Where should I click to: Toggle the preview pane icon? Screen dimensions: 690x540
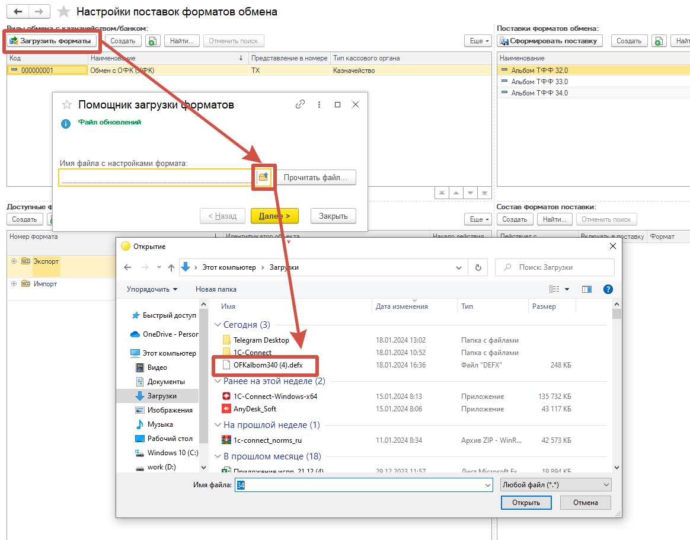(587, 289)
